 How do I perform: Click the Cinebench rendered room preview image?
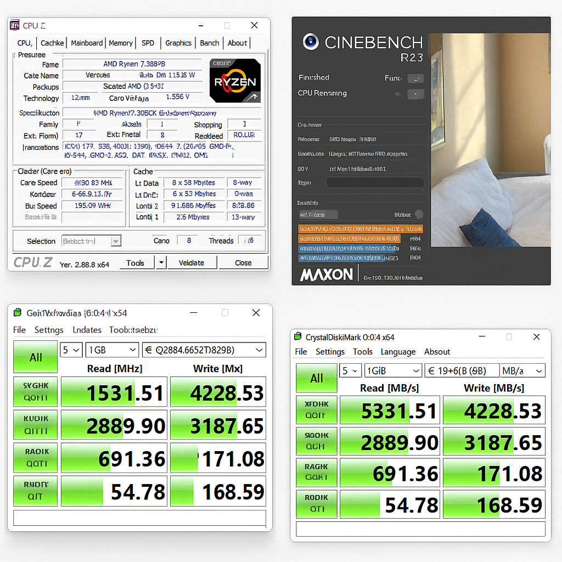click(x=491, y=140)
